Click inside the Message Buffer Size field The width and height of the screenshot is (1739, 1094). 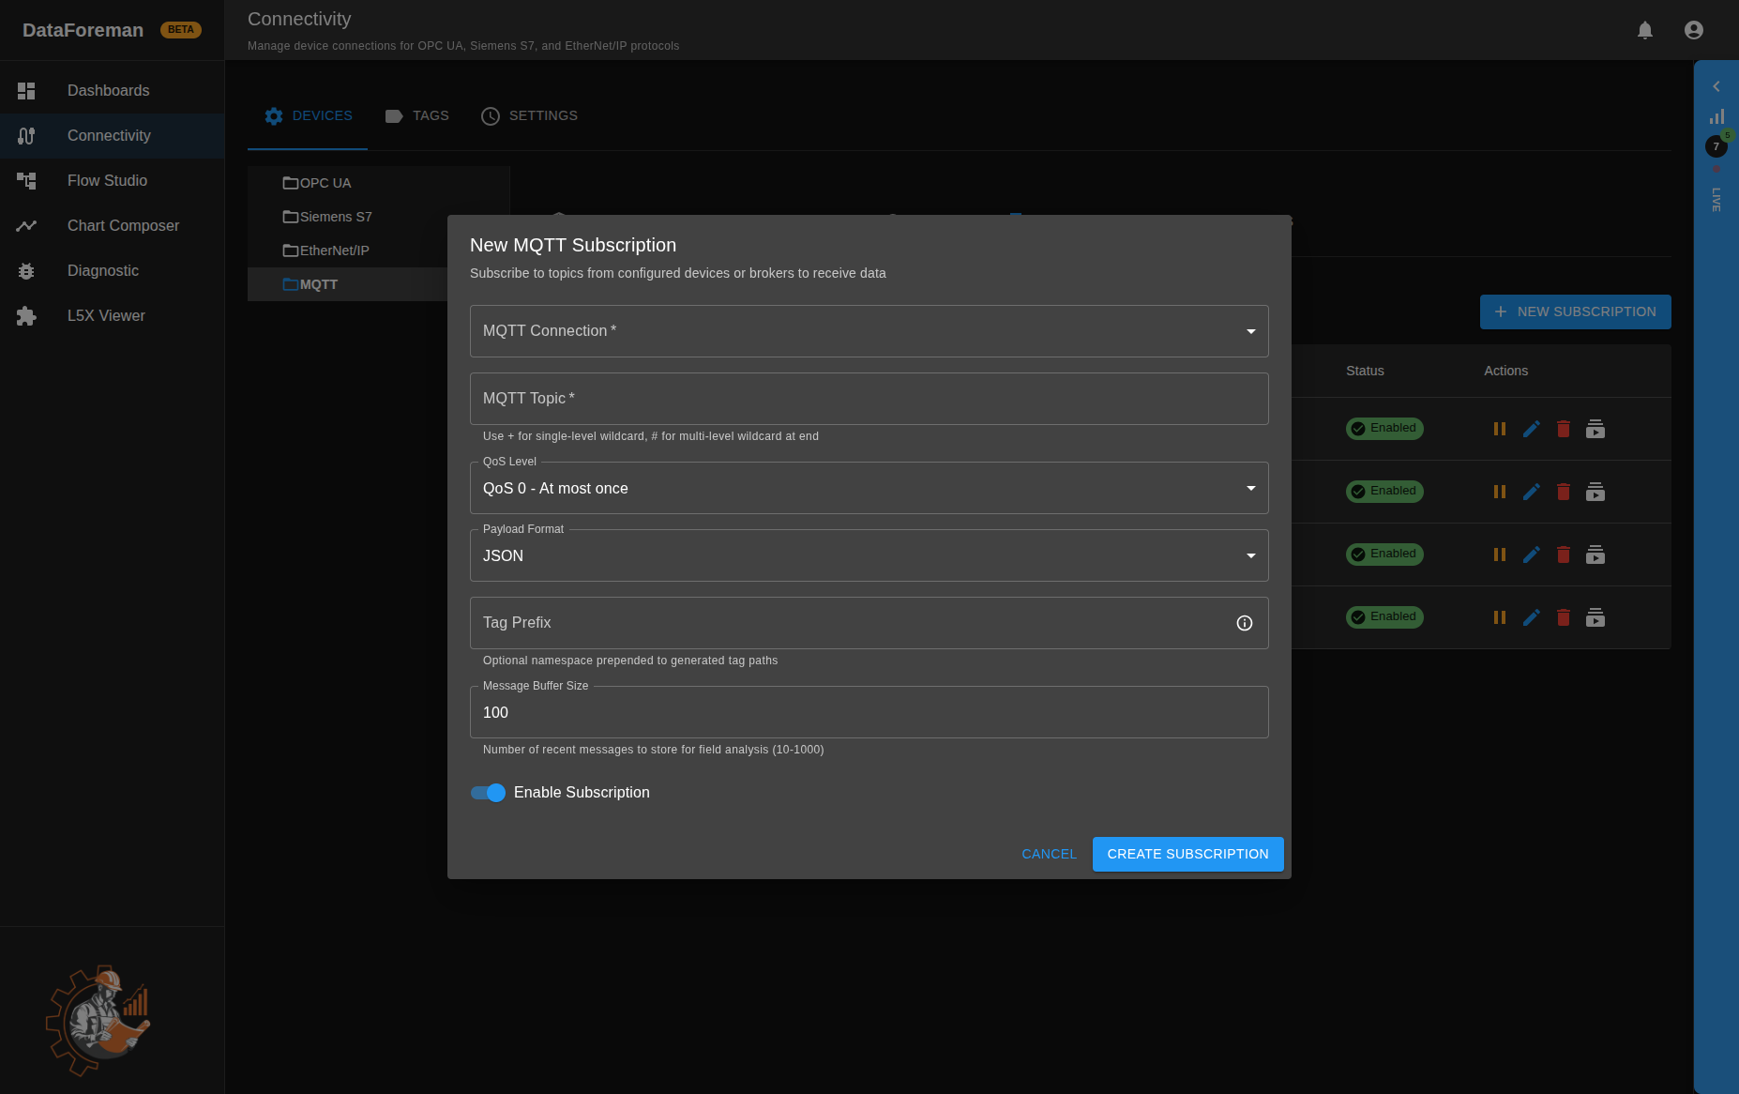(869, 712)
